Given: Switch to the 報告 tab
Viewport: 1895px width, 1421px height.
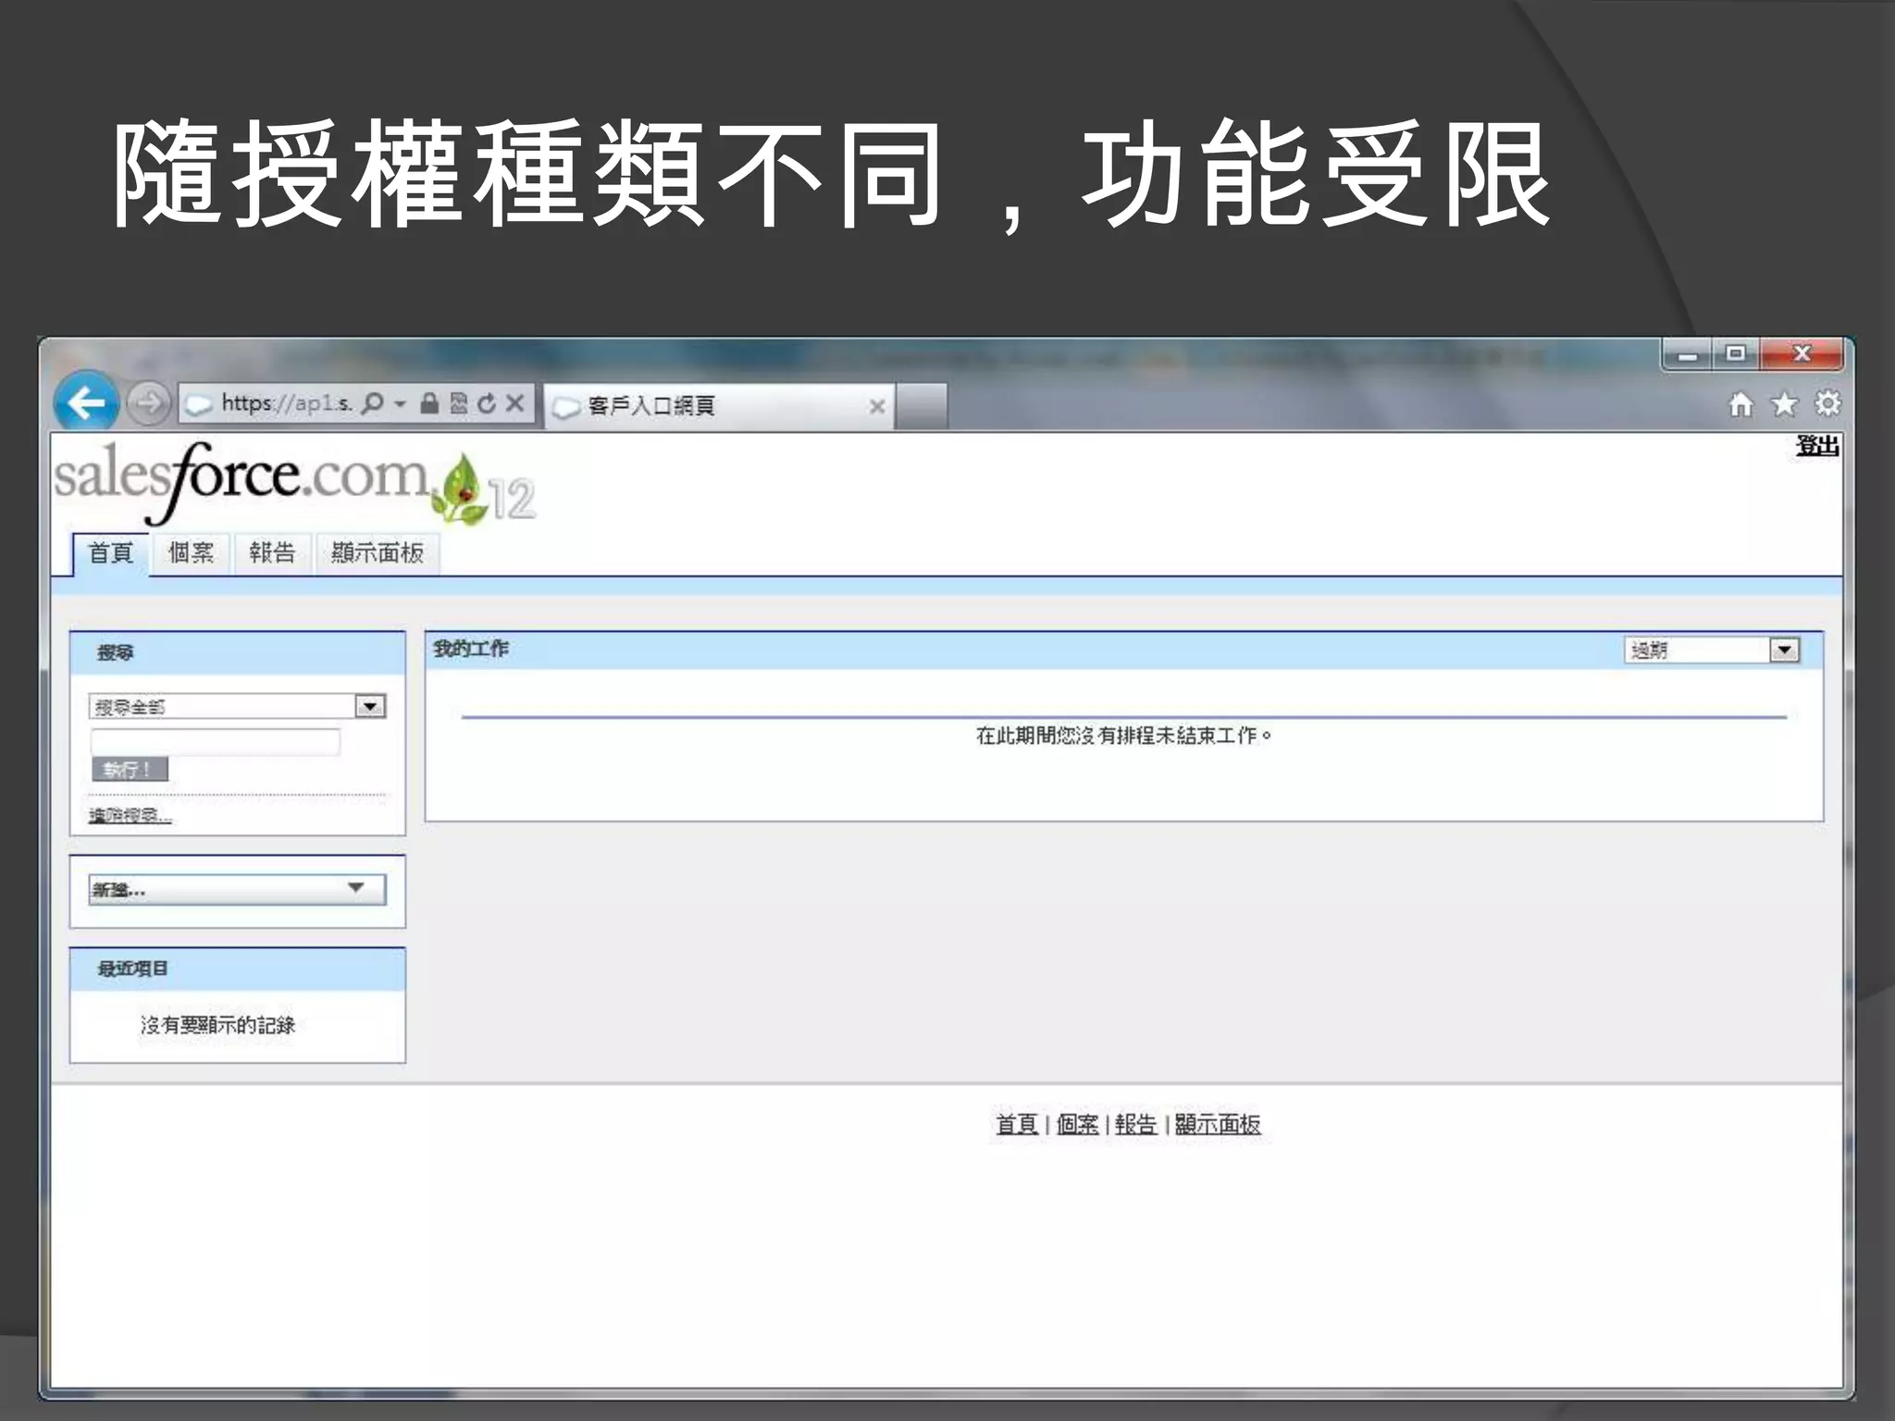Looking at the screenshot, I should pyautogui.click(x=272, y=553).
